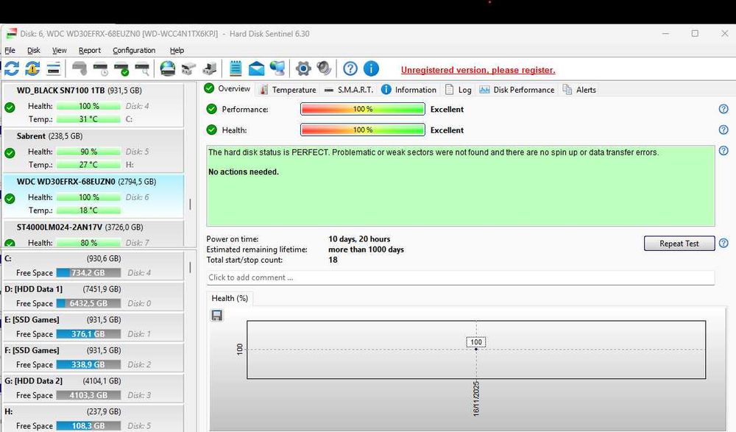Select the G: [HDD Data 2] partition

pos(93,388)
